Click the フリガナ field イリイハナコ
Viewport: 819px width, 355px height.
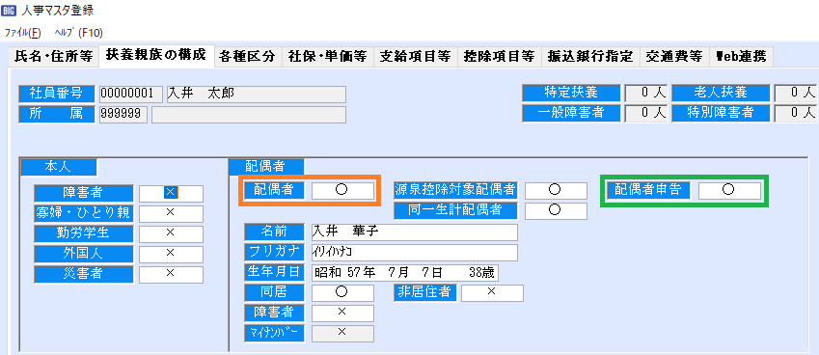(x=415, y=253)
